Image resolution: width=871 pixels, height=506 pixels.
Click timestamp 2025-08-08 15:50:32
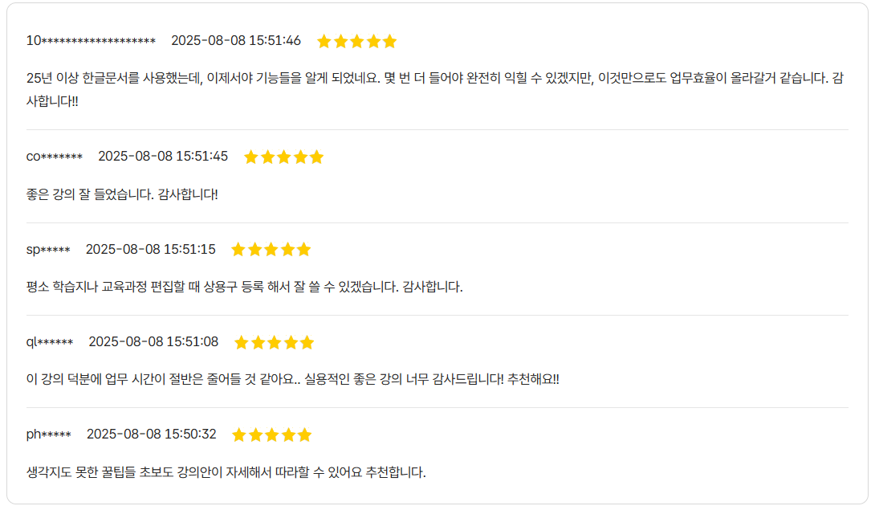click(152, 434)
